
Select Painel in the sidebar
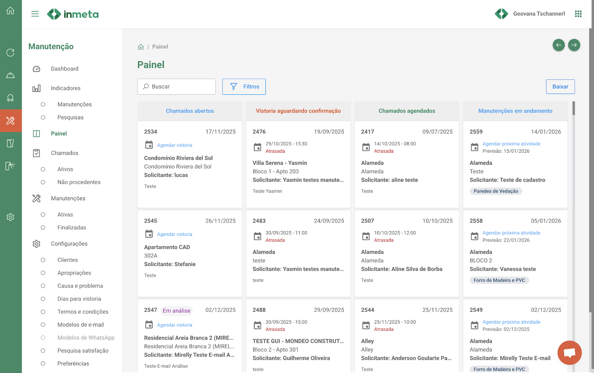click(59, 133)
